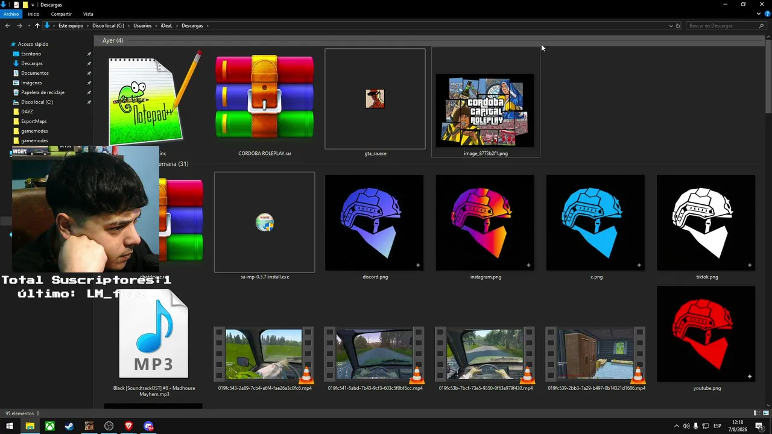The image size is (772, 434).
Task: Go up one folder level
Action: click(37, 26)
